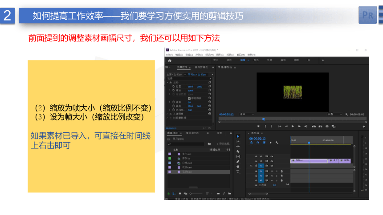The height and width of the screenshot is (215, 383).
Task: Click the Comparison View icon
Action: (x=334, y=126)
